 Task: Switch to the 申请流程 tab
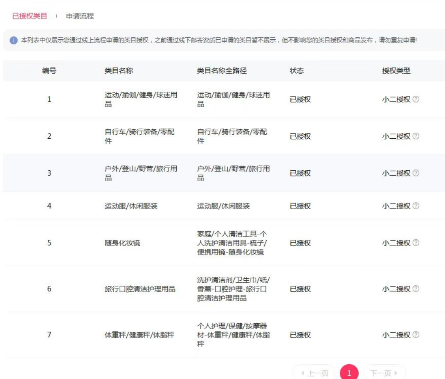click(x=80, y=16)
